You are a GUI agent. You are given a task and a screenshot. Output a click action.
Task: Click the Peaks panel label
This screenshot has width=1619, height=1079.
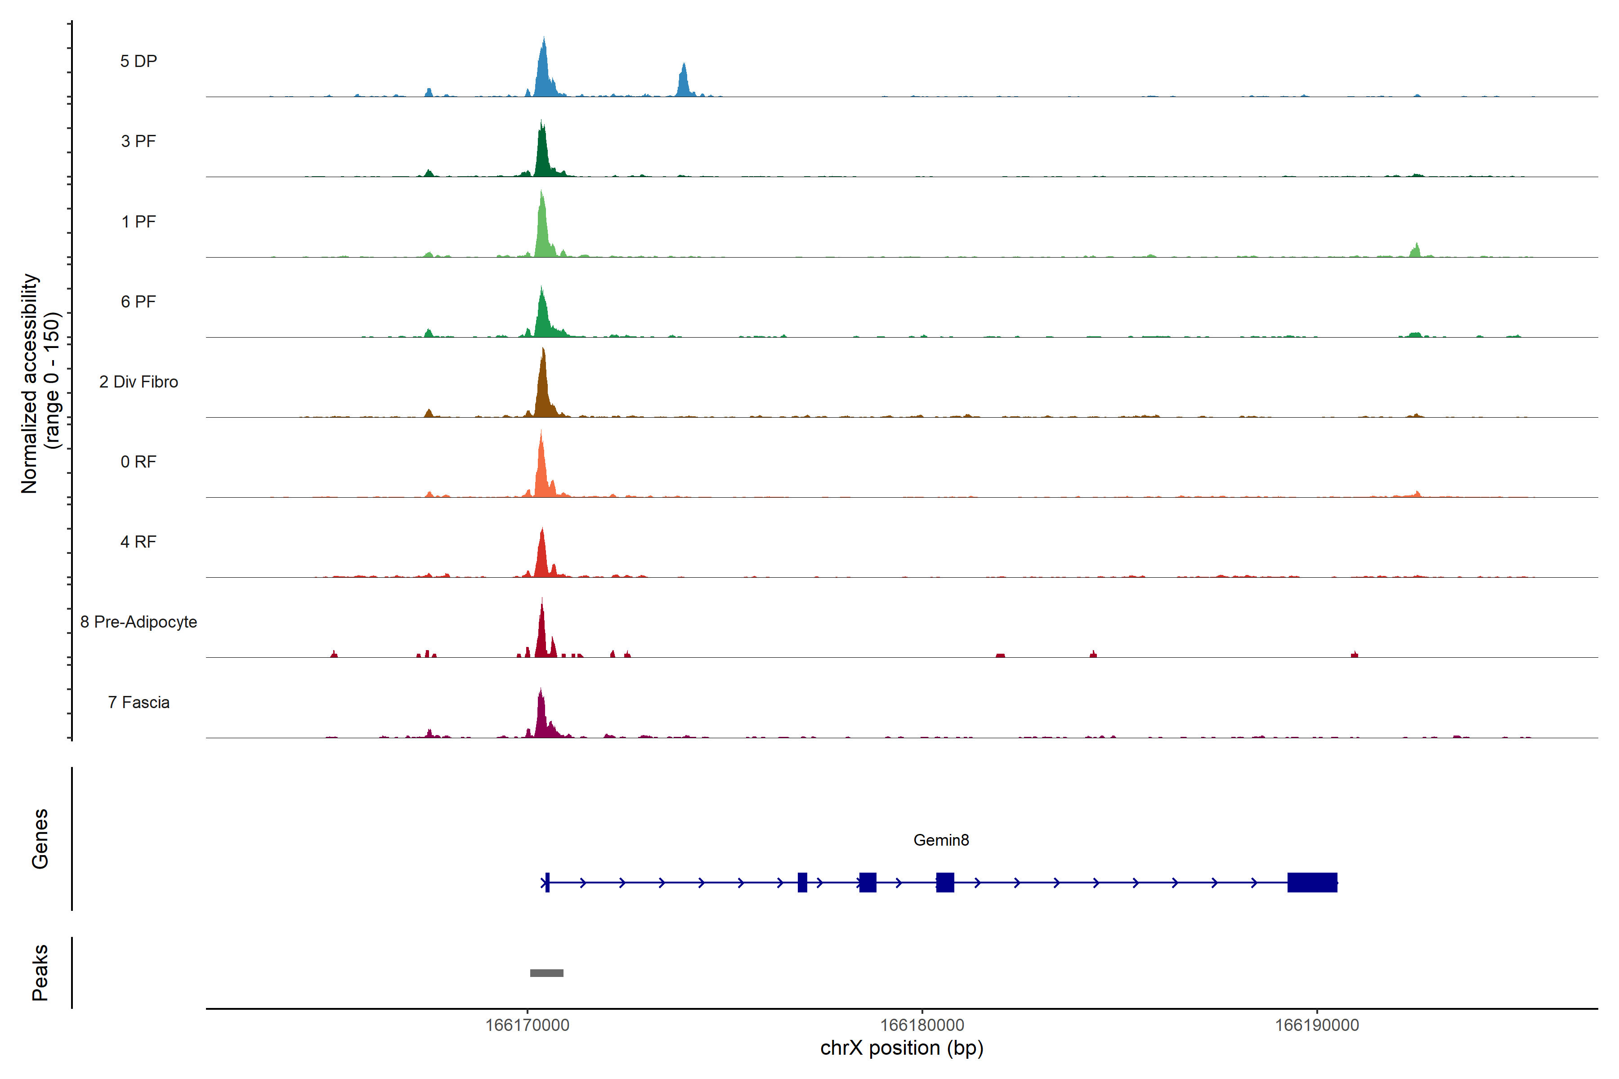point(40,972)
